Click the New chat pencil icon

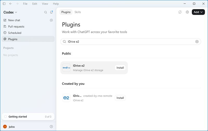5,20
